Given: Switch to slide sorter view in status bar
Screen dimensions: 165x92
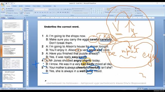Looking at the screenshot, I should [x=140, y=89].
